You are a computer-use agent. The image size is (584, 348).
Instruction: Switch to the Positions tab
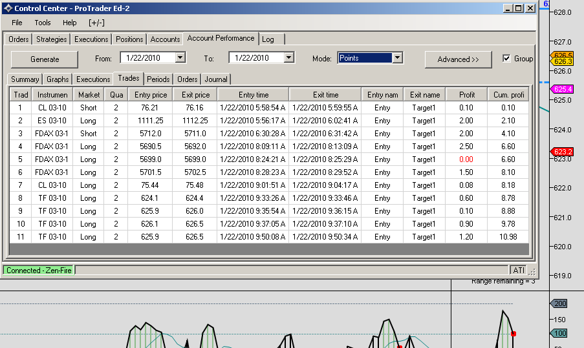click(x=129, y=39)
